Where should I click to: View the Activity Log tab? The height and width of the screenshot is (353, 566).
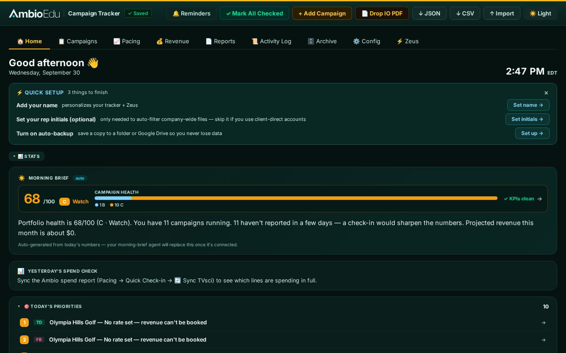coord(272,41)
